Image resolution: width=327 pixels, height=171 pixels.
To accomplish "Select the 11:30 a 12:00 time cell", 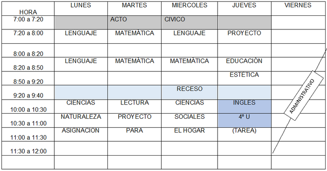I will [x=28, y=149].
